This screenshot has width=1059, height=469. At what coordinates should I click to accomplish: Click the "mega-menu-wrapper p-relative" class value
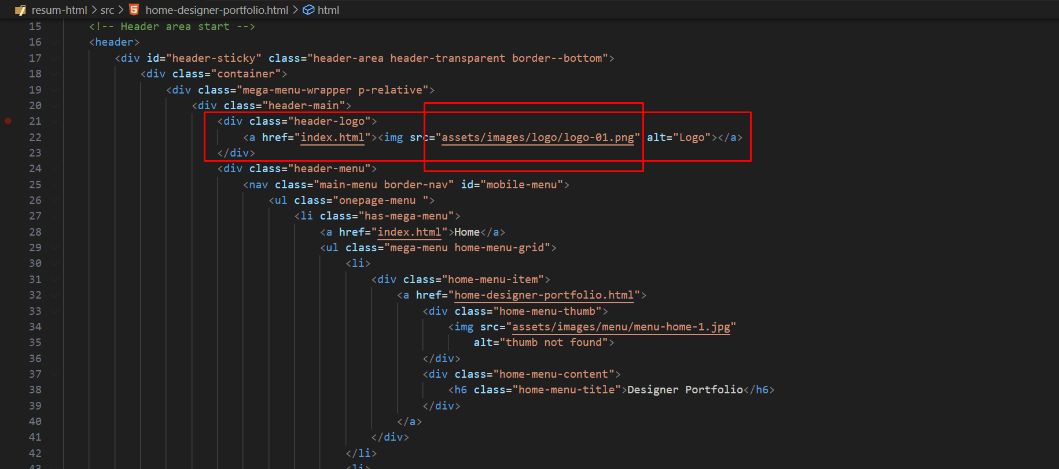332,90
